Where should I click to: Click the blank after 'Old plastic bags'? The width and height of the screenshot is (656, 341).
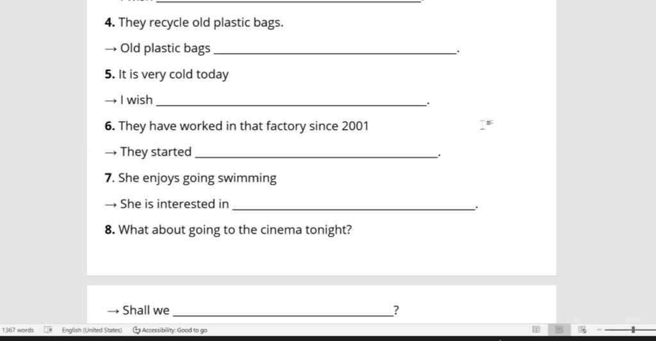point(335,49)
